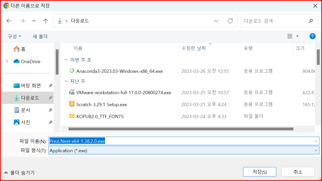This screenshot has height=181, width=322.
Task: Click the KOPUB2.0_TTF_FONTS folder icon
Action: click(x=72, y=116)
